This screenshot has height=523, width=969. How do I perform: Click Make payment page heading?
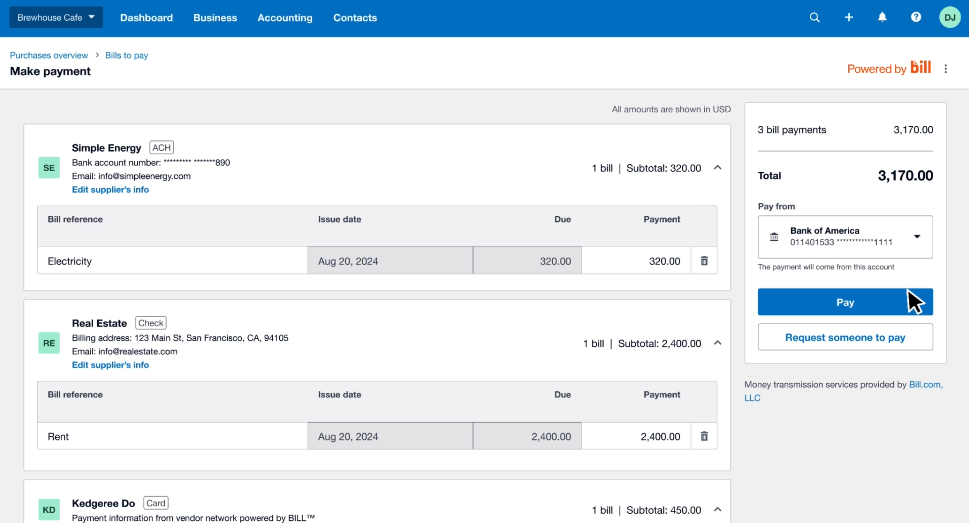click(x=50, y=71)
